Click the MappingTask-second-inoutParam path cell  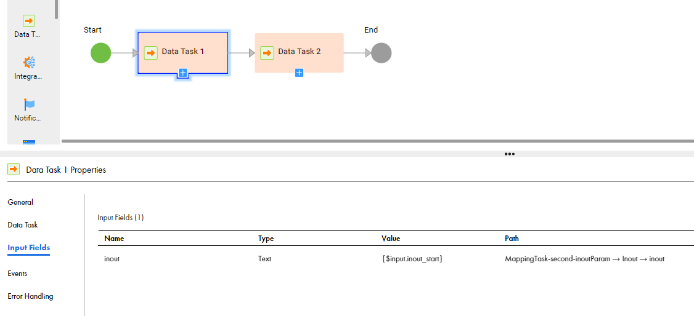[585, 259]
